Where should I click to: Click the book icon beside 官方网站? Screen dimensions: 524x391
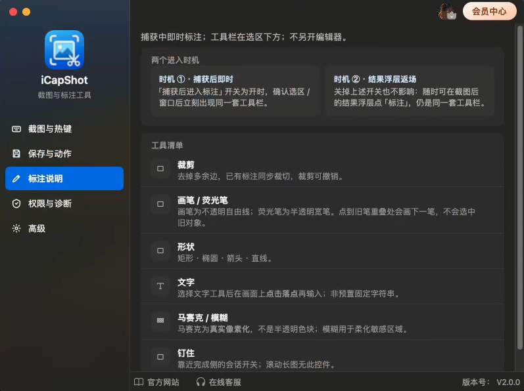coord(139,382)
